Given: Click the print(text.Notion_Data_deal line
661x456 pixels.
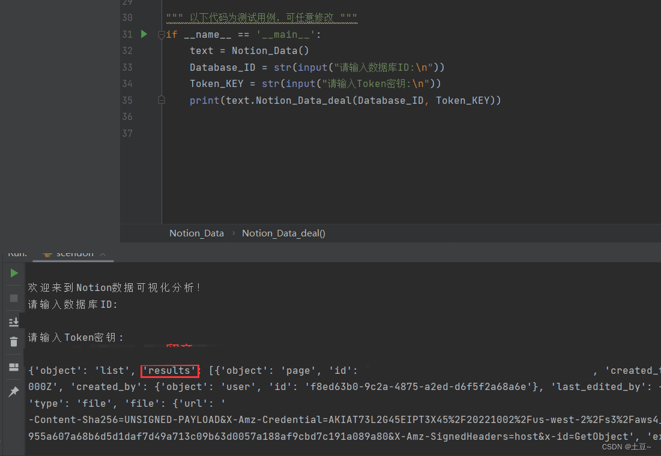Looking at the screenshot, I should [345, 100].
